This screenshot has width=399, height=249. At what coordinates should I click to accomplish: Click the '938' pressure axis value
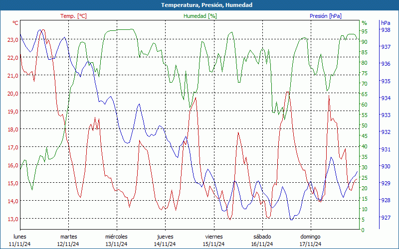pyautogui.click(x=386, y=30)
